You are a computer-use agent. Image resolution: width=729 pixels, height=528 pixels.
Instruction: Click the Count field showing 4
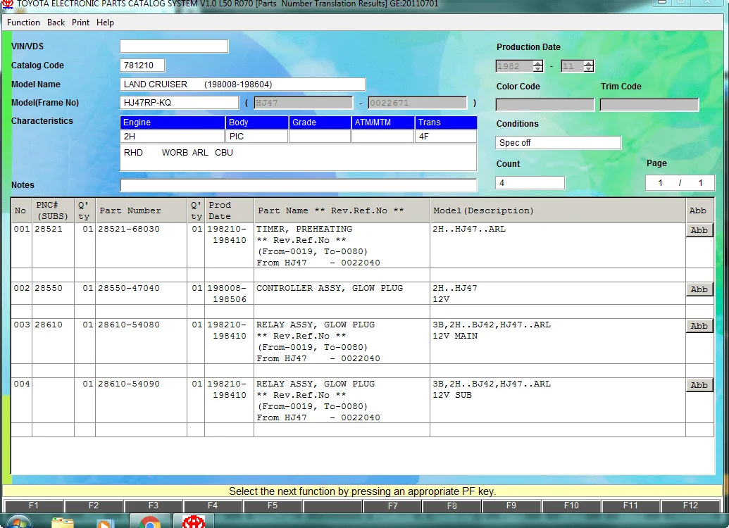(530, 182)
